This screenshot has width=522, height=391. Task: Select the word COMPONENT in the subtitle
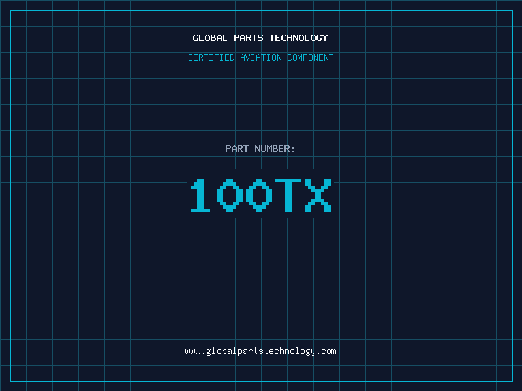pos(311,57)
